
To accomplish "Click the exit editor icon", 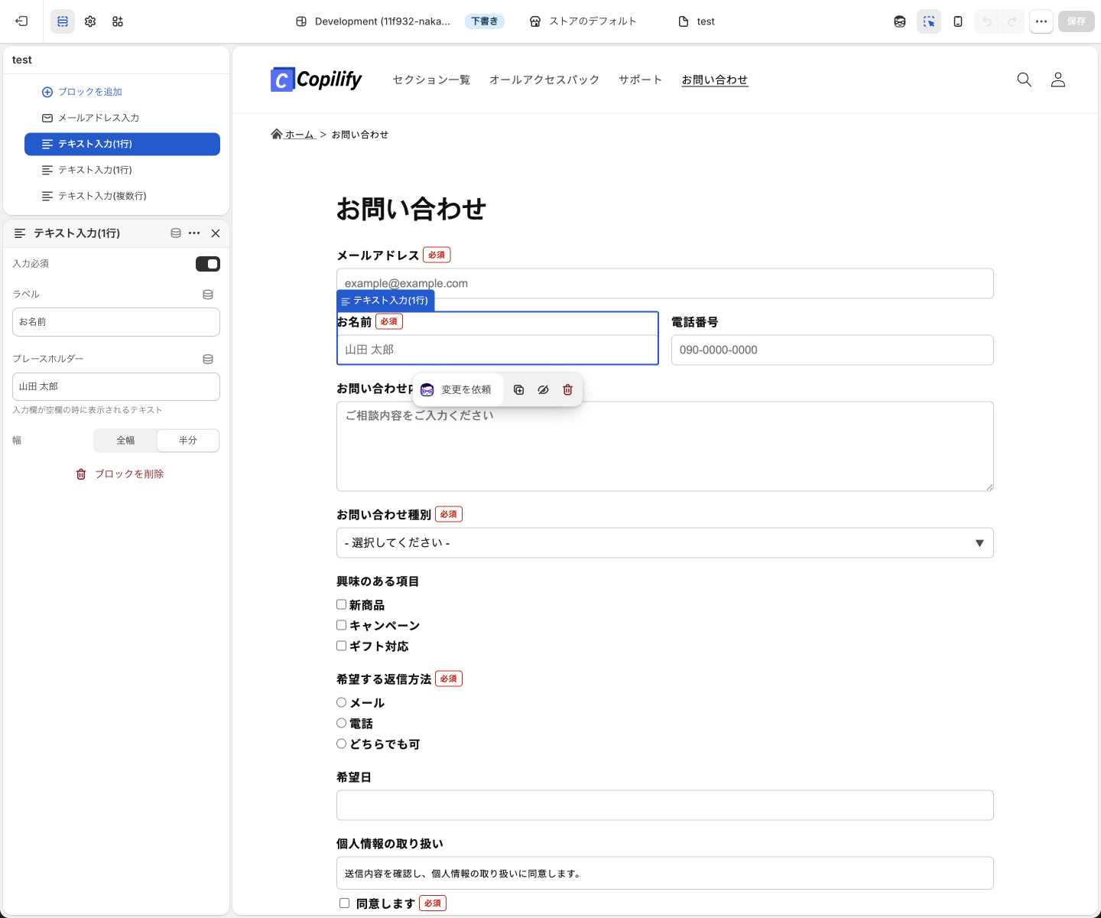I will tap(21, 21).
